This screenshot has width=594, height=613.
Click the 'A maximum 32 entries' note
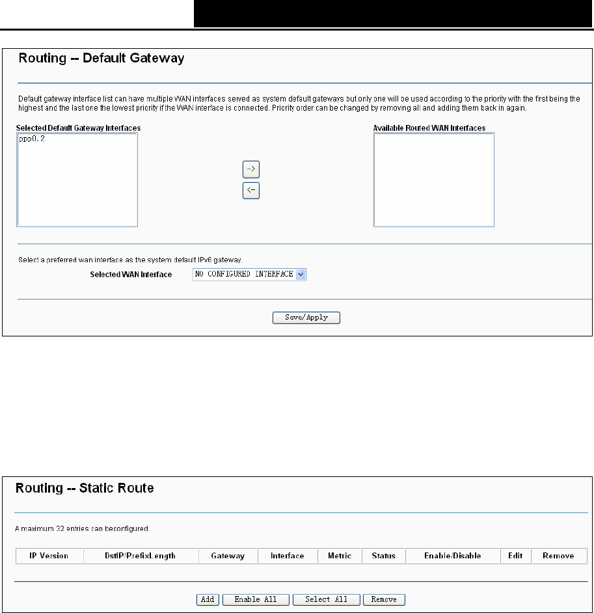(x=82, y=528)
